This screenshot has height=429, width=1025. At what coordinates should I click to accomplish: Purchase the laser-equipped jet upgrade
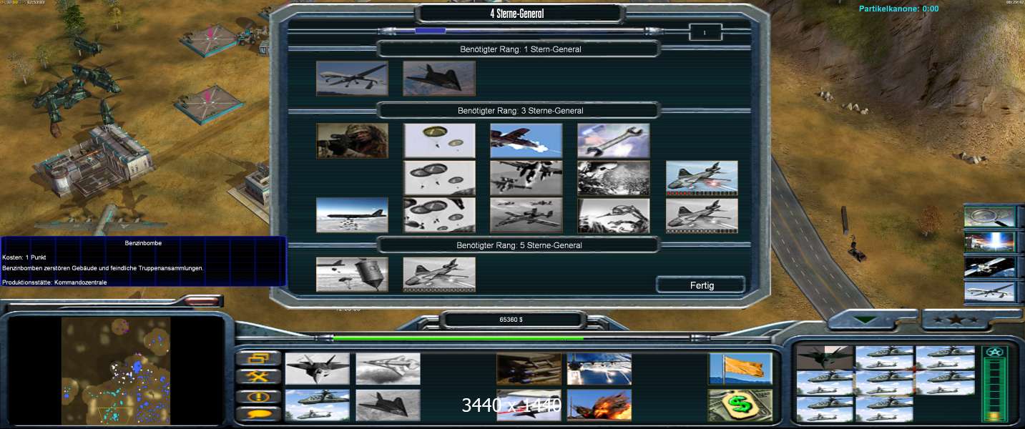tap(529, 405)
